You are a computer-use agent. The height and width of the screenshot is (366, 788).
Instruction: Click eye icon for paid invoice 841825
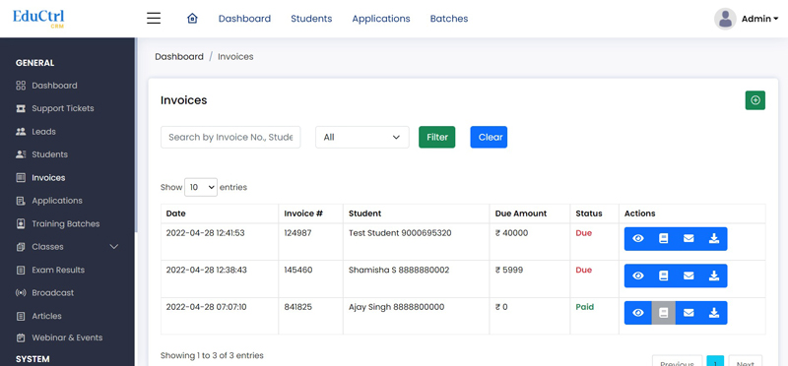(637, 313)
